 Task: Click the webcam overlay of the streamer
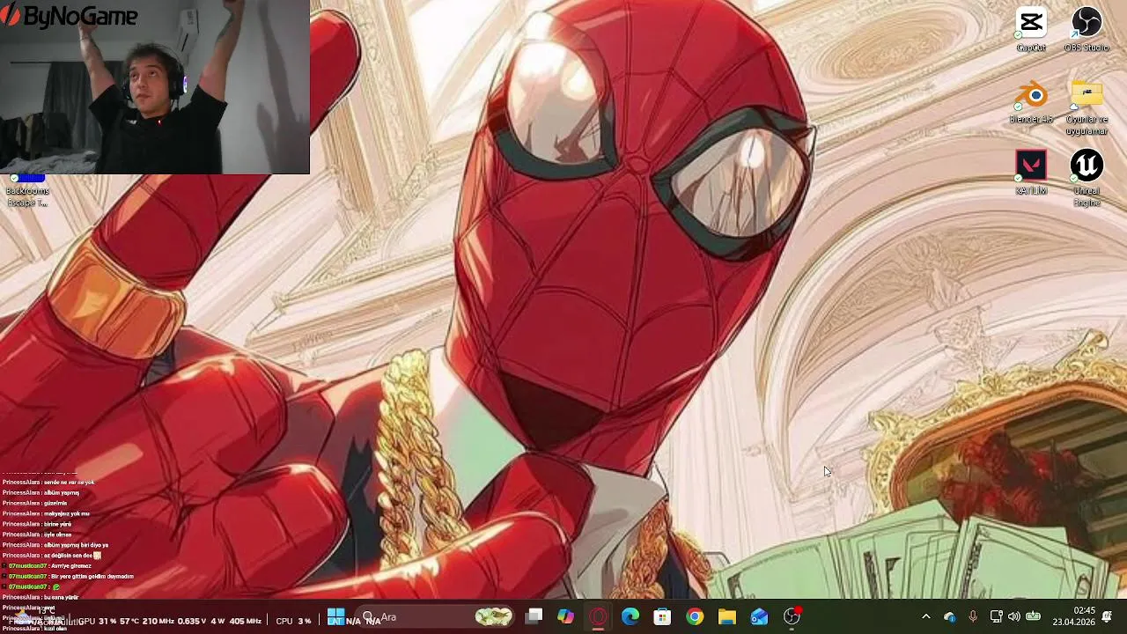[155, 87]
